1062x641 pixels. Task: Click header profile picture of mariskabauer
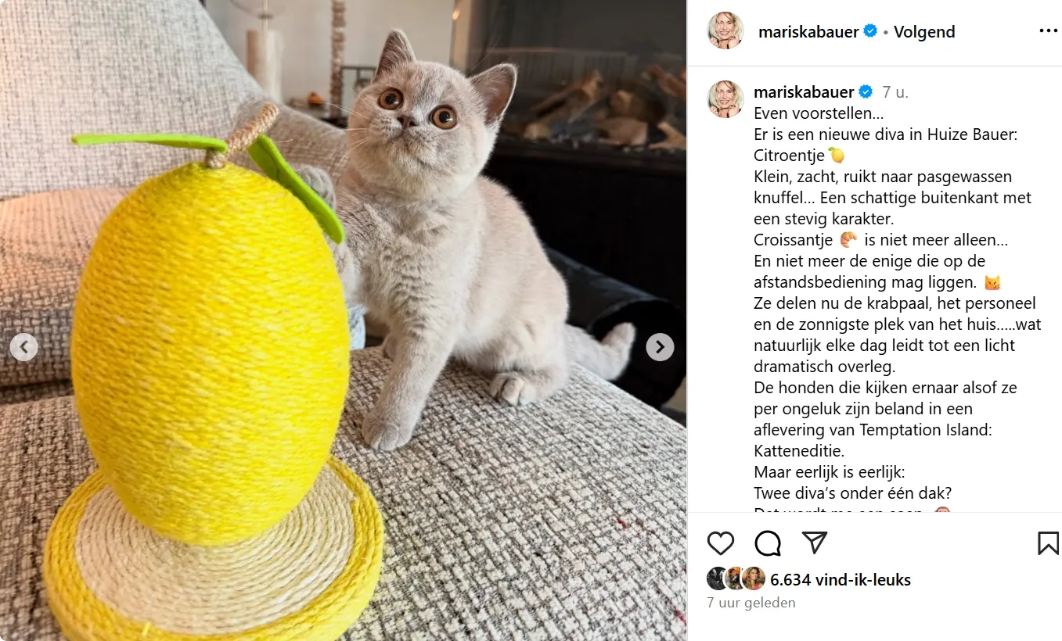pyautogui.click(x=725, y=31)
